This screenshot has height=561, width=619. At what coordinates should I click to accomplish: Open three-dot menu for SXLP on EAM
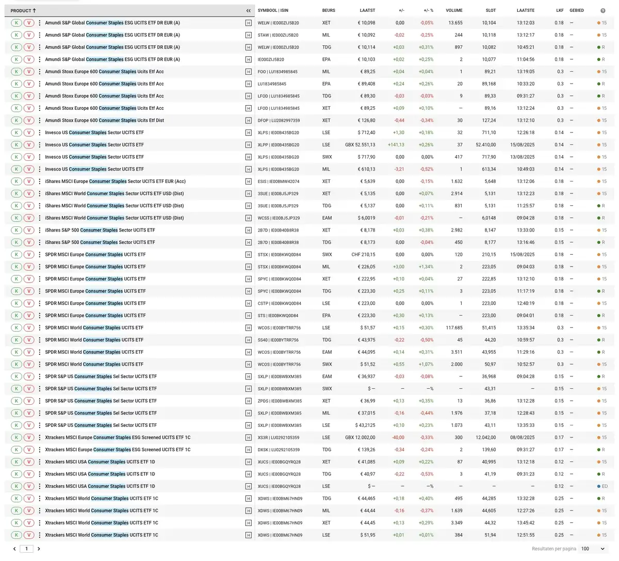pos(40,376)
